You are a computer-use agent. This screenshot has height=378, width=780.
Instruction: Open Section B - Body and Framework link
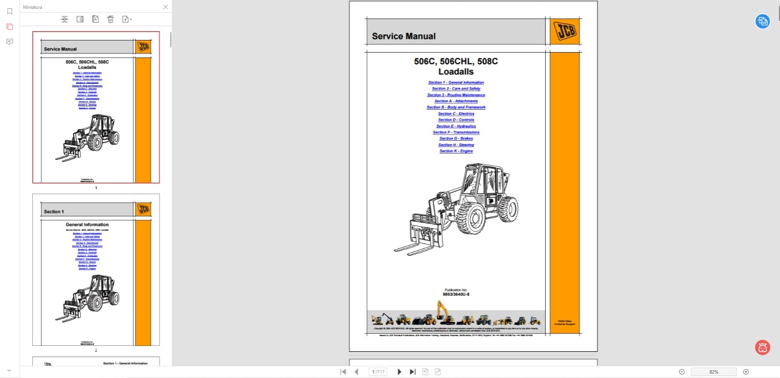pyautogui.click(x=456, y=107)
